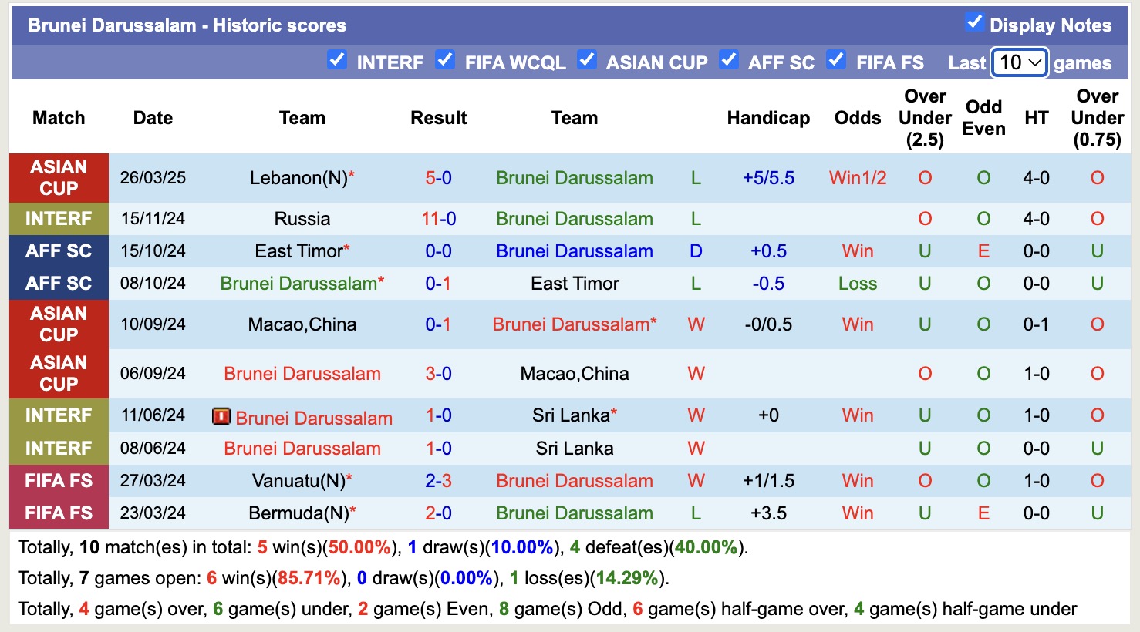Open the Last games count dropdown
Image resolution: width=1140 pixels, height=632 pixels.
coord(1019,62)
